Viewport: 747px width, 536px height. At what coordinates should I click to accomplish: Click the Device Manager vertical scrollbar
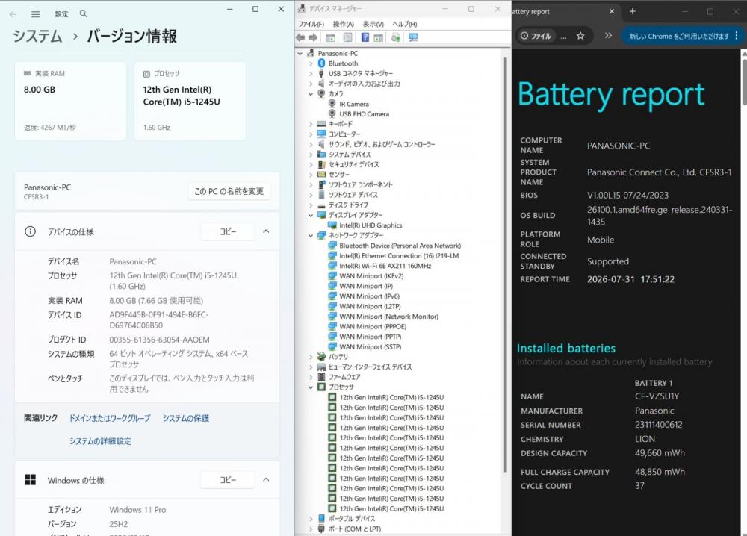(505, 265)
